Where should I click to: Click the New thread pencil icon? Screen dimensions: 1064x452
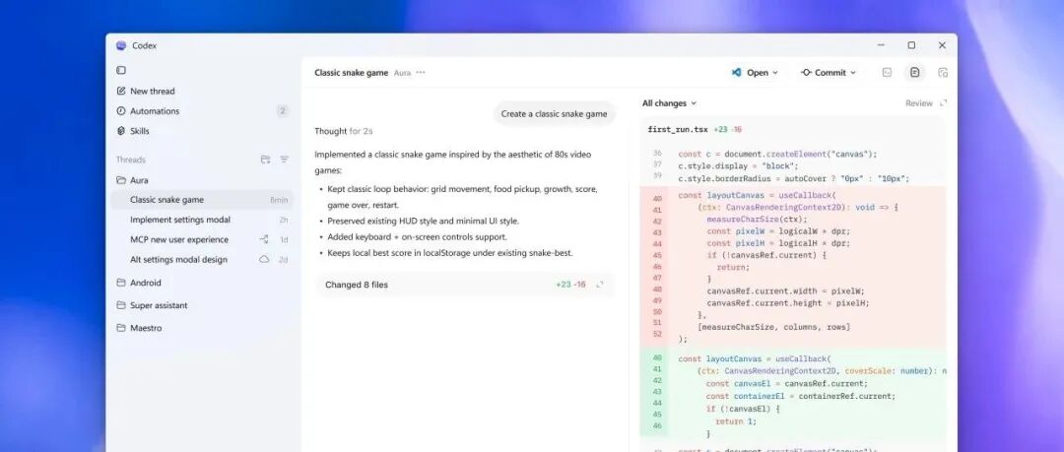(x=121, y=91)
